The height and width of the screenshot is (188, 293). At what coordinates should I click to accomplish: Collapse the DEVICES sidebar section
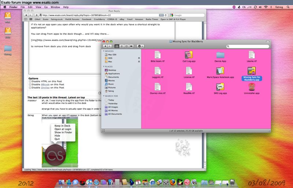click(104, 51)
